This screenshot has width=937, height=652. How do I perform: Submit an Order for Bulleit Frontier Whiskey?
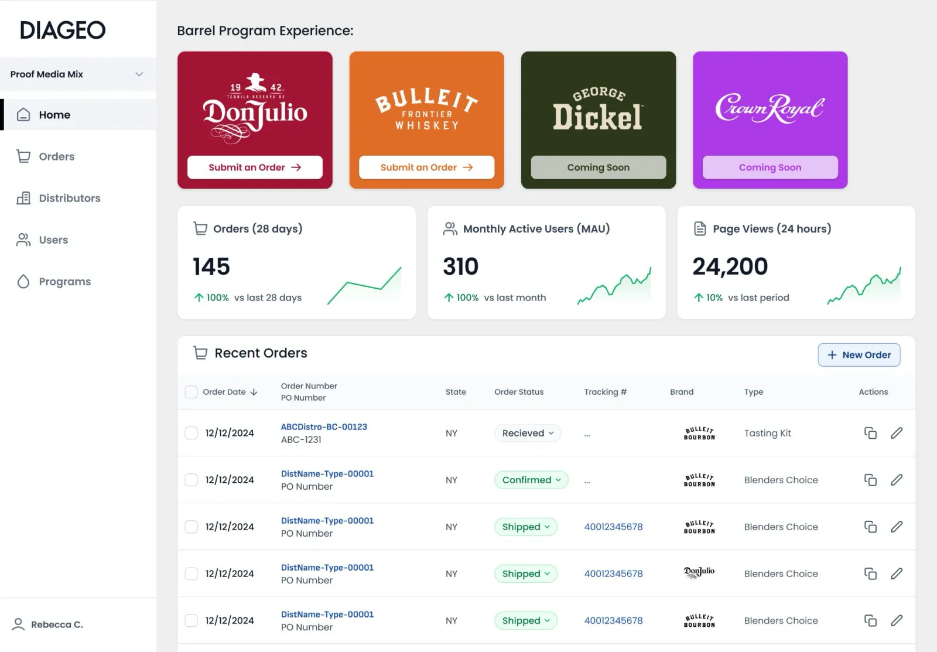(x=426, y=168)
